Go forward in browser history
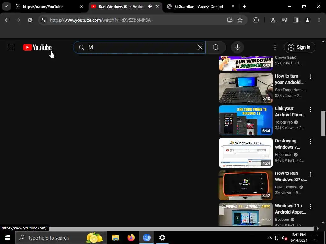This screenshot has width=326, height=244. 18,20
